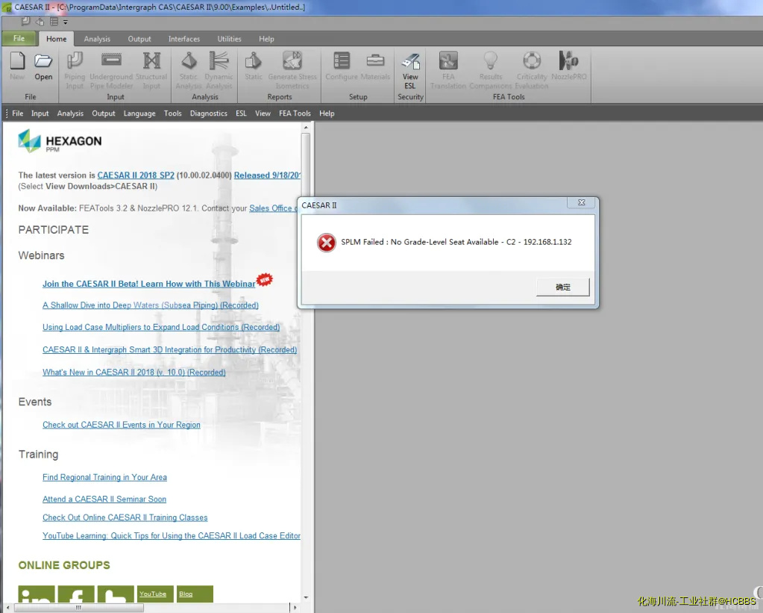Click the 确定 button in the error dialog
This screenshot has width=763, height=613.
click(562, 287)
